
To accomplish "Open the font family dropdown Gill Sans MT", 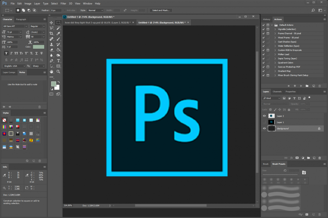I will pos(15,26).
